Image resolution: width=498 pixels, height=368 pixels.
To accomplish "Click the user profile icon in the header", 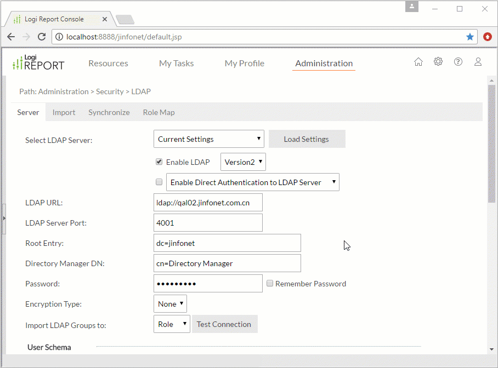I will (478, 61).
